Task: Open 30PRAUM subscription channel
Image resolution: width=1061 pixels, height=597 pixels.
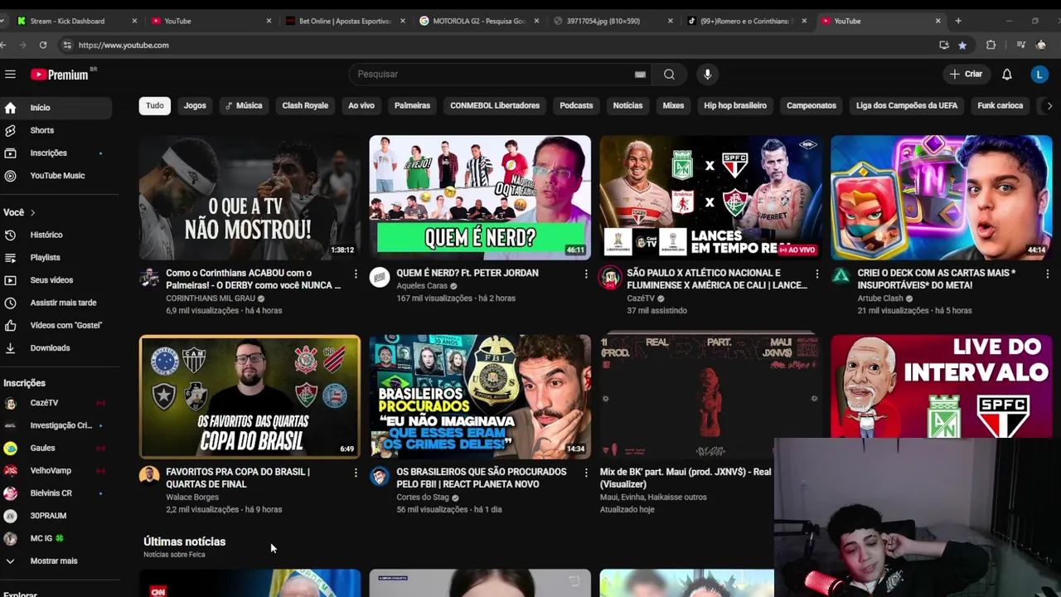Action: click(56, 516)
